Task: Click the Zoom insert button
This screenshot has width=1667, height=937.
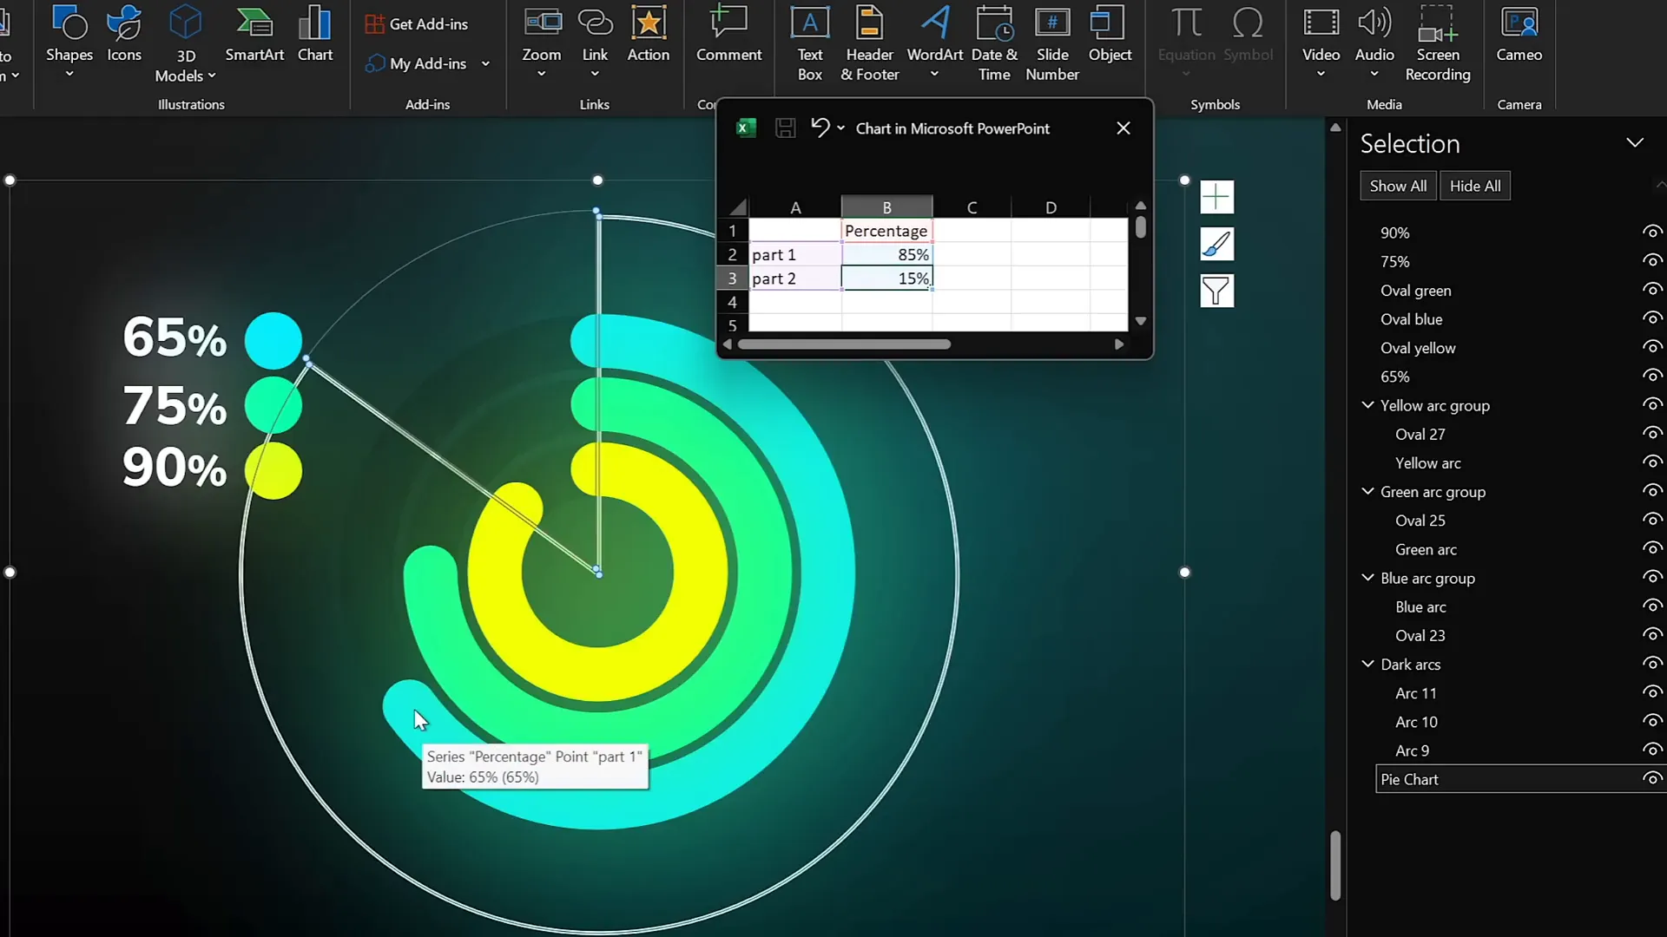Action: pos(541,42)
